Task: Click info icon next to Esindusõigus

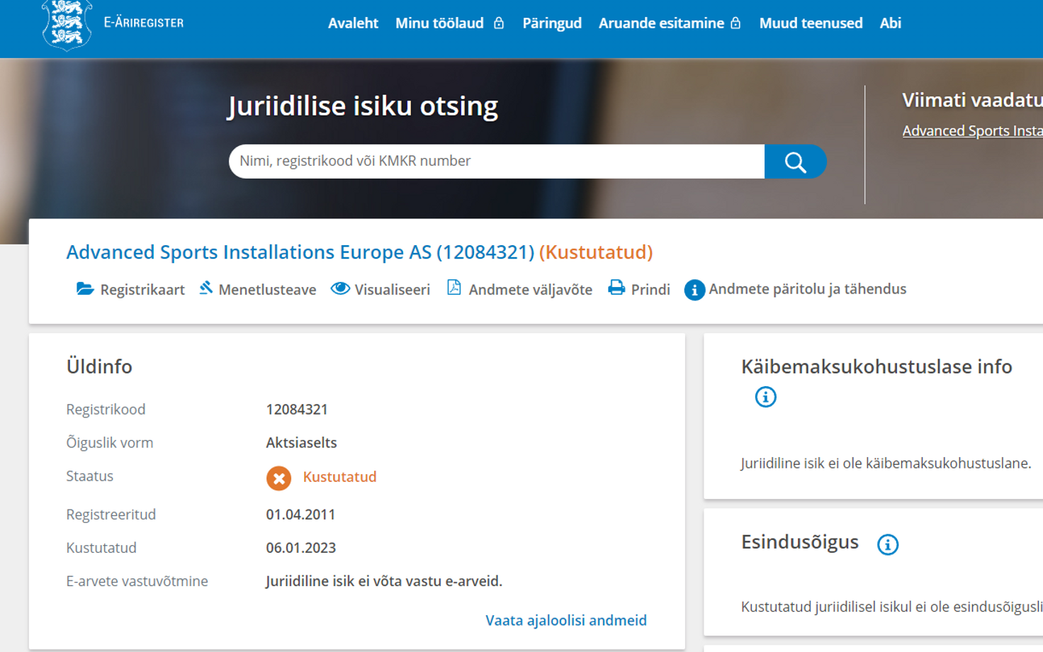Action: [x=887, y=544]
